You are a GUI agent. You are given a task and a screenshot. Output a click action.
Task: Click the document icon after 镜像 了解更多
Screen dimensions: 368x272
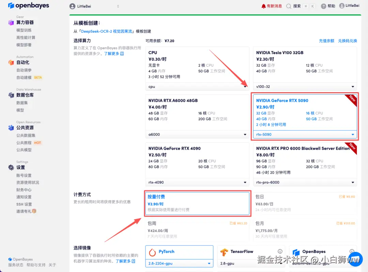click(133, 261)
